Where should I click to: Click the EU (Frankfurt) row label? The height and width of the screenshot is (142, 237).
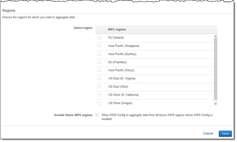pos(117,62)
